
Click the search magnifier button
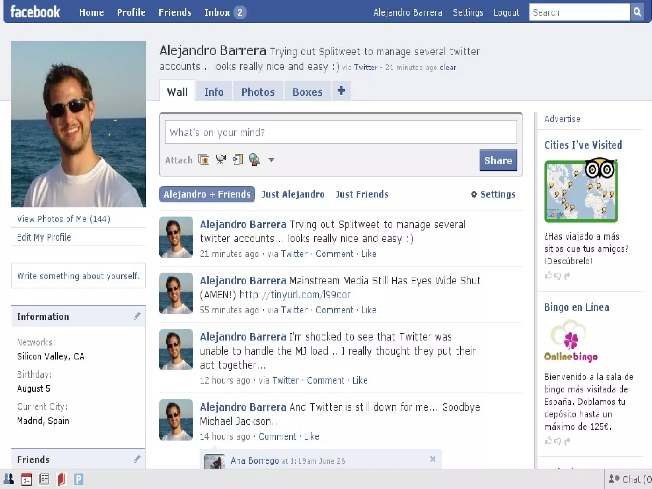coord(637,12)
